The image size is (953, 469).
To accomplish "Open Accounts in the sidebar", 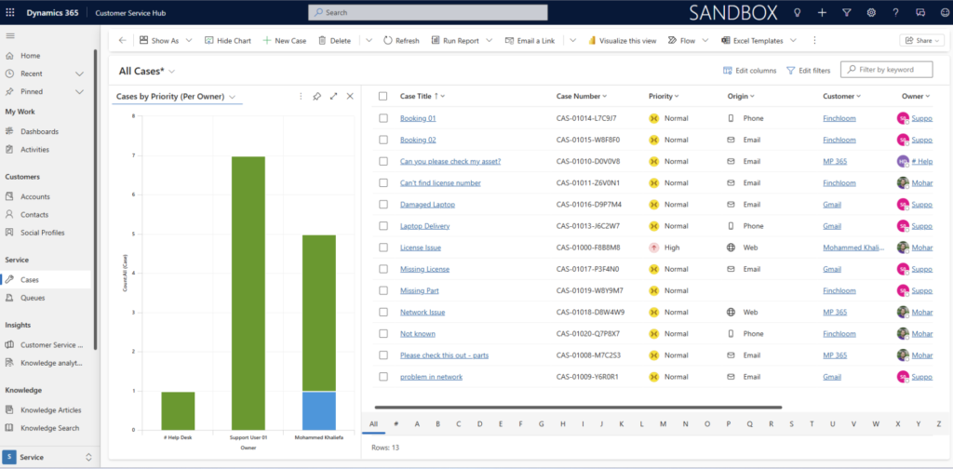I will click(35, 197).
